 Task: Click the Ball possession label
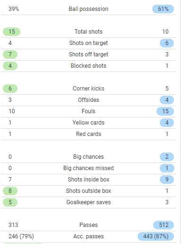pyautogui.click(x=88, y=9)
